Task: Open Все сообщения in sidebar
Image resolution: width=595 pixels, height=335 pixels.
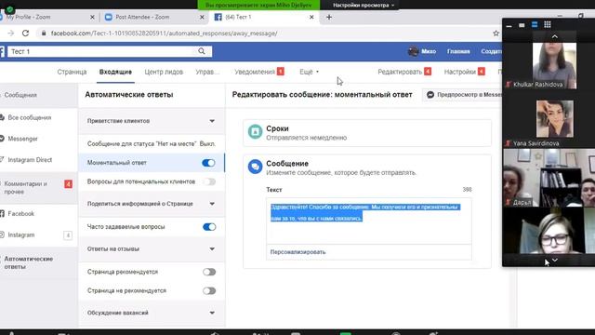Action: pos(30,118)
